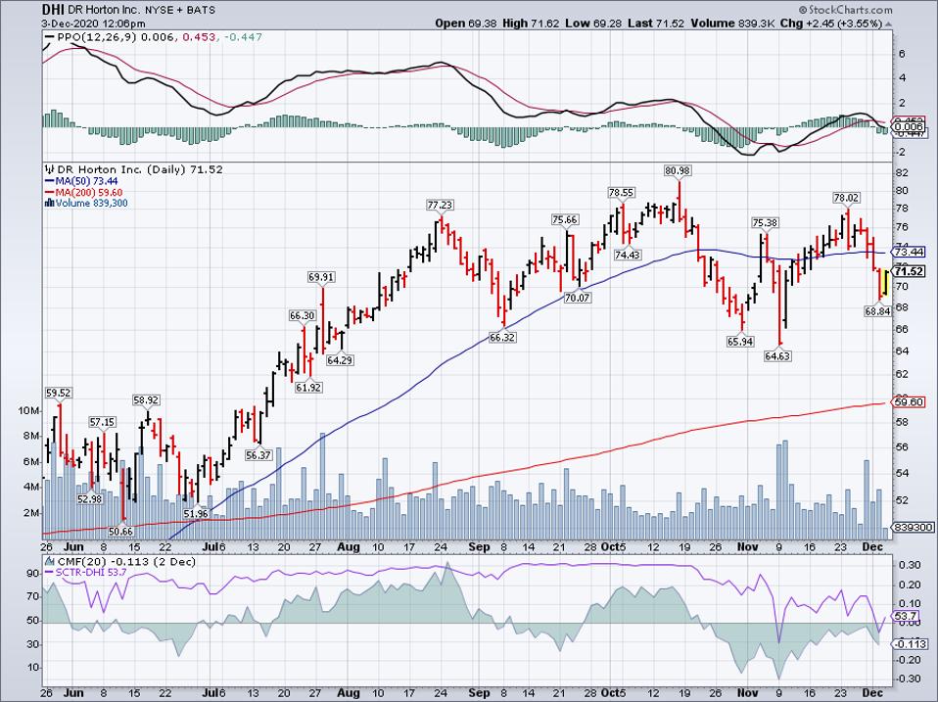Click the 78.02 price label
This screenshot has width=938, height=702.
pyautogui.click(x=847, y=198)
